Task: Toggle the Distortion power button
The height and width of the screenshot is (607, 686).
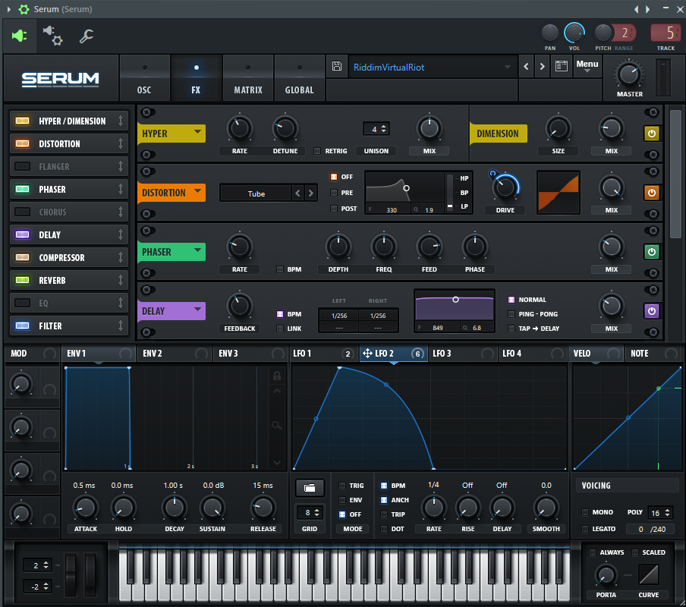Action: click(651, 193)
